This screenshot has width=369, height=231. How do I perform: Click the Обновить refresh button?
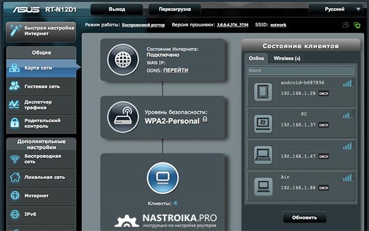304,218
